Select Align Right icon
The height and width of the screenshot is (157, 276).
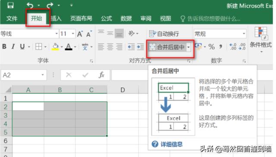click(119, 47)
